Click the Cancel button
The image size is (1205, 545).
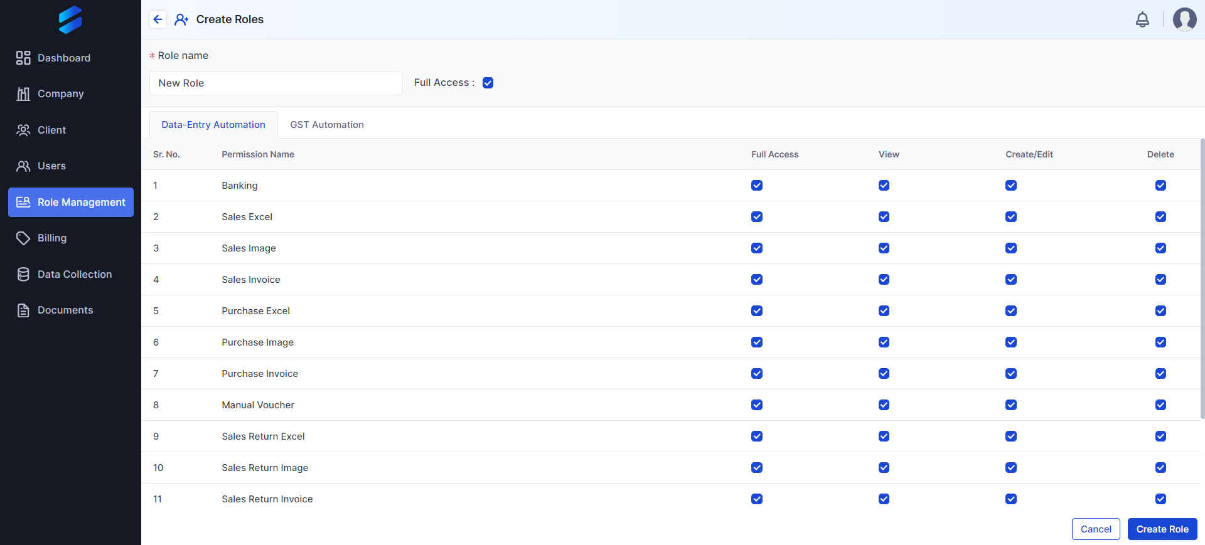[1096, 529]
